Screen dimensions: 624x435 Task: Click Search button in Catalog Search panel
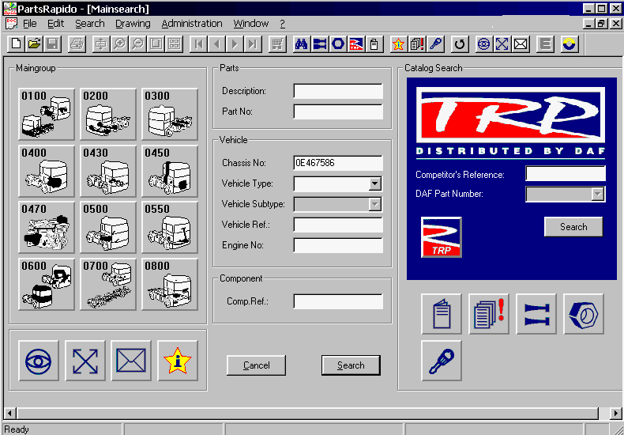click(573, 227)
